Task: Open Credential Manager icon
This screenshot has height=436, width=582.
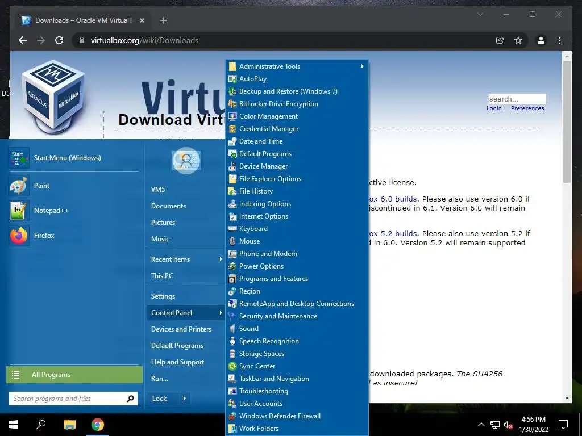Action: coord(232,129)
